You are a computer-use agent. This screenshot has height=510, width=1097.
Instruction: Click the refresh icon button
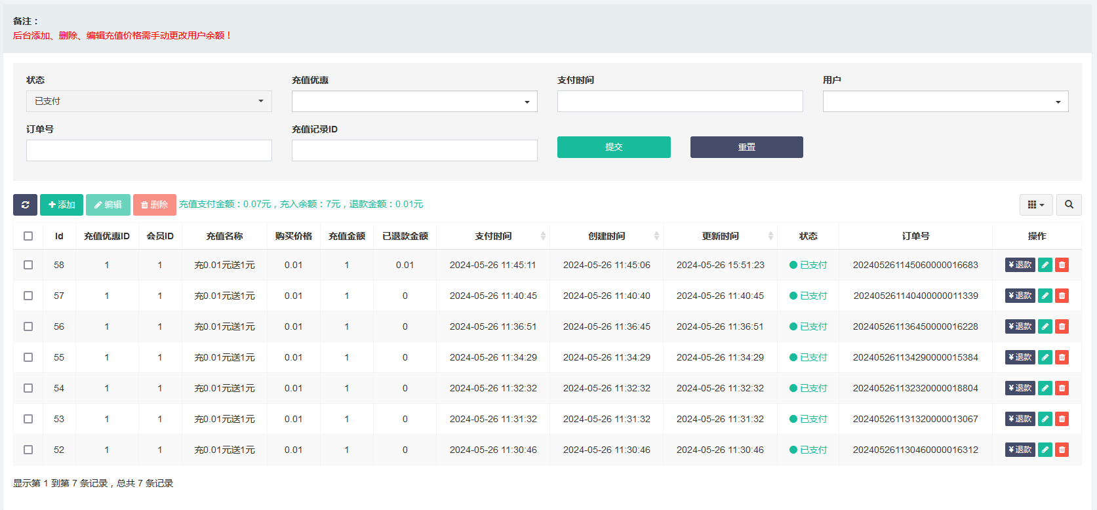tap(25, 205)
